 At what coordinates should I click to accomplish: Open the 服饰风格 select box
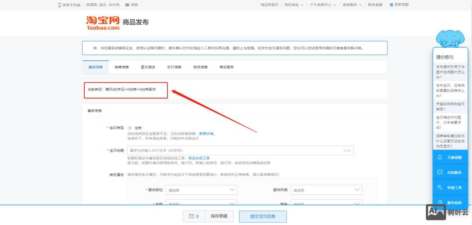tap(326, 190)
